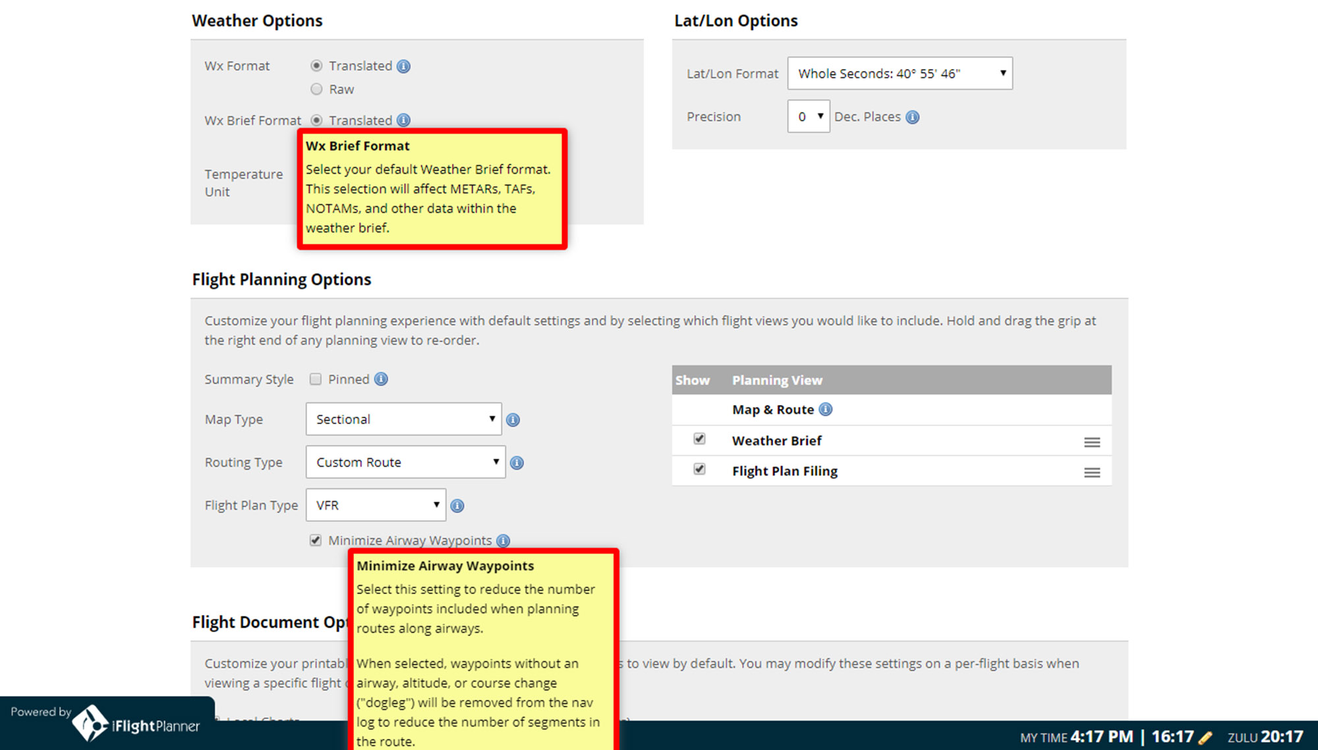The image size is (1318, 750).
Task: Uncheck Minimize Airway Waypoints checkbox
Action: pyautogui.click(x=316, y=541)
